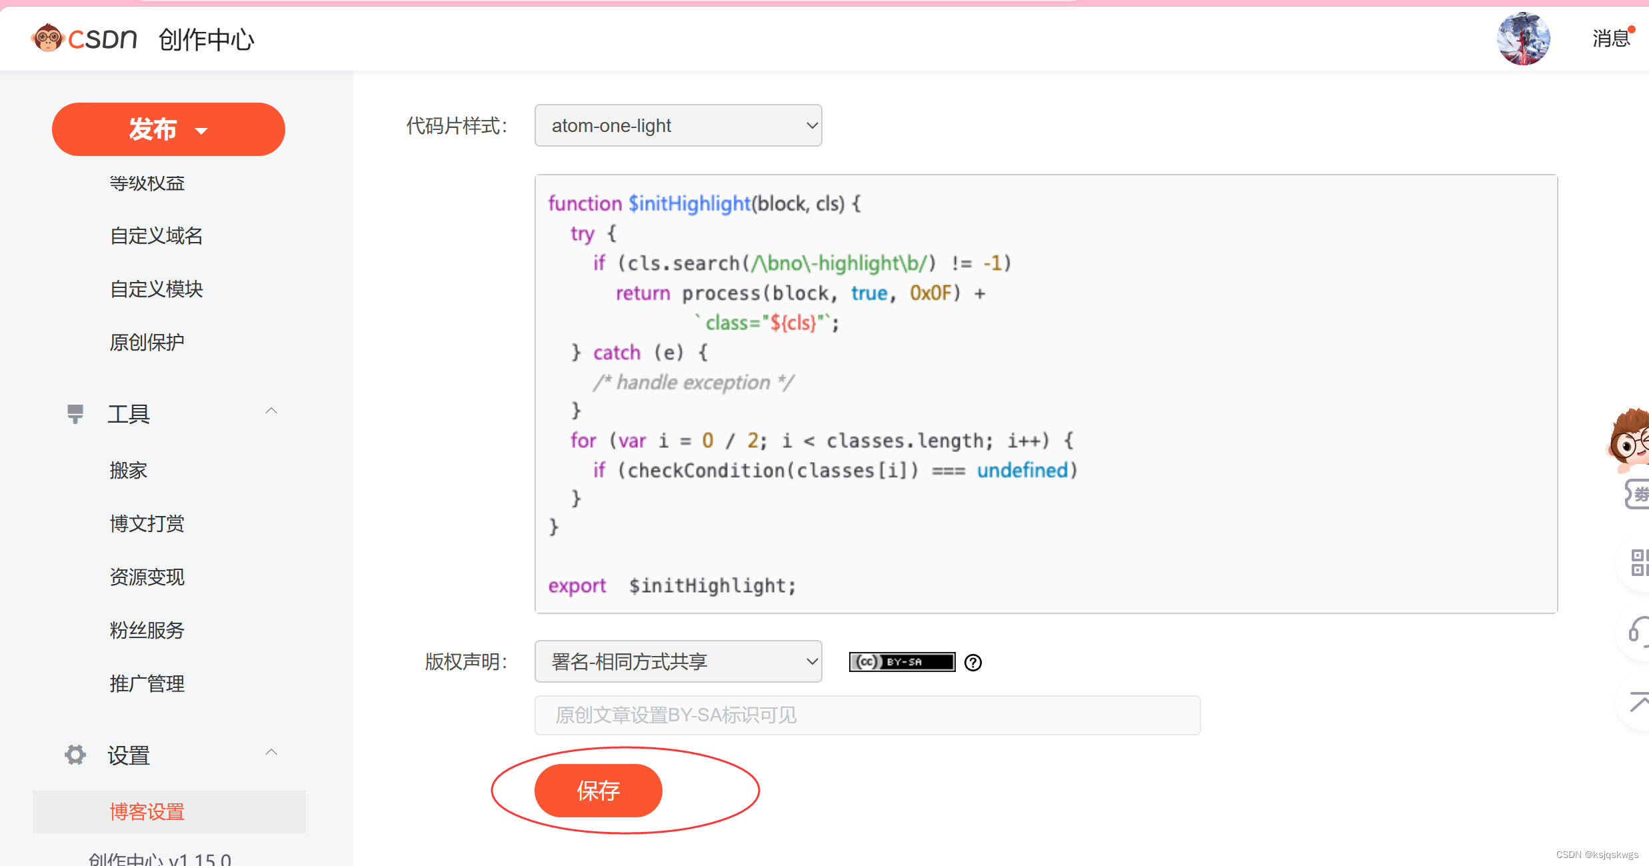This screenshot has width=1649, height=866.
Task: Click the 设置 section header label
Action: click(x=129, y=755)
